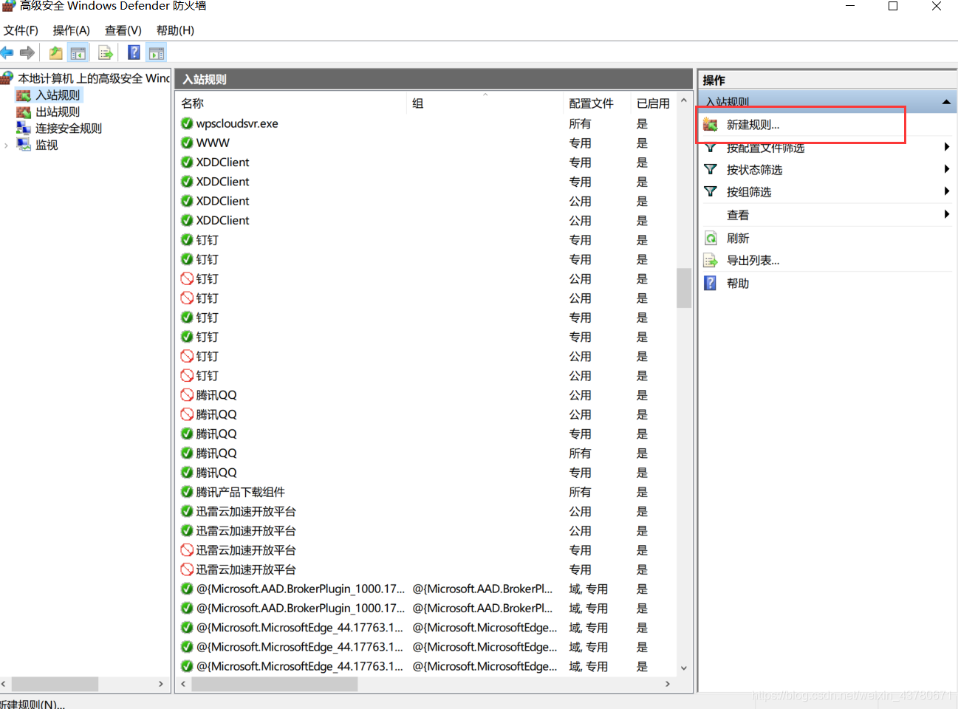
Task: Click the 出站规则 tree firewall icon
Action: (x=24, y=112)
